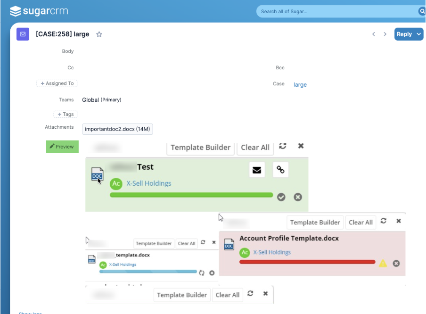Go to the previous record chevron

(374, 34)
